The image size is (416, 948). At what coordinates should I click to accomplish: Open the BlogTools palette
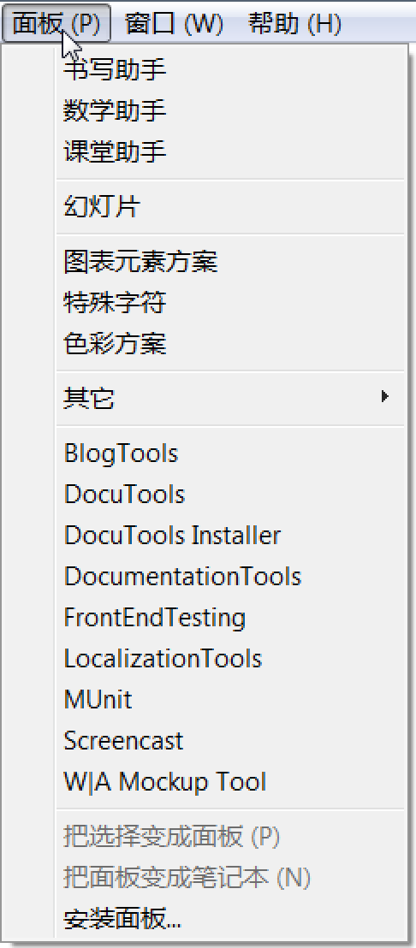pyautogui.click(x=229, y=453)
